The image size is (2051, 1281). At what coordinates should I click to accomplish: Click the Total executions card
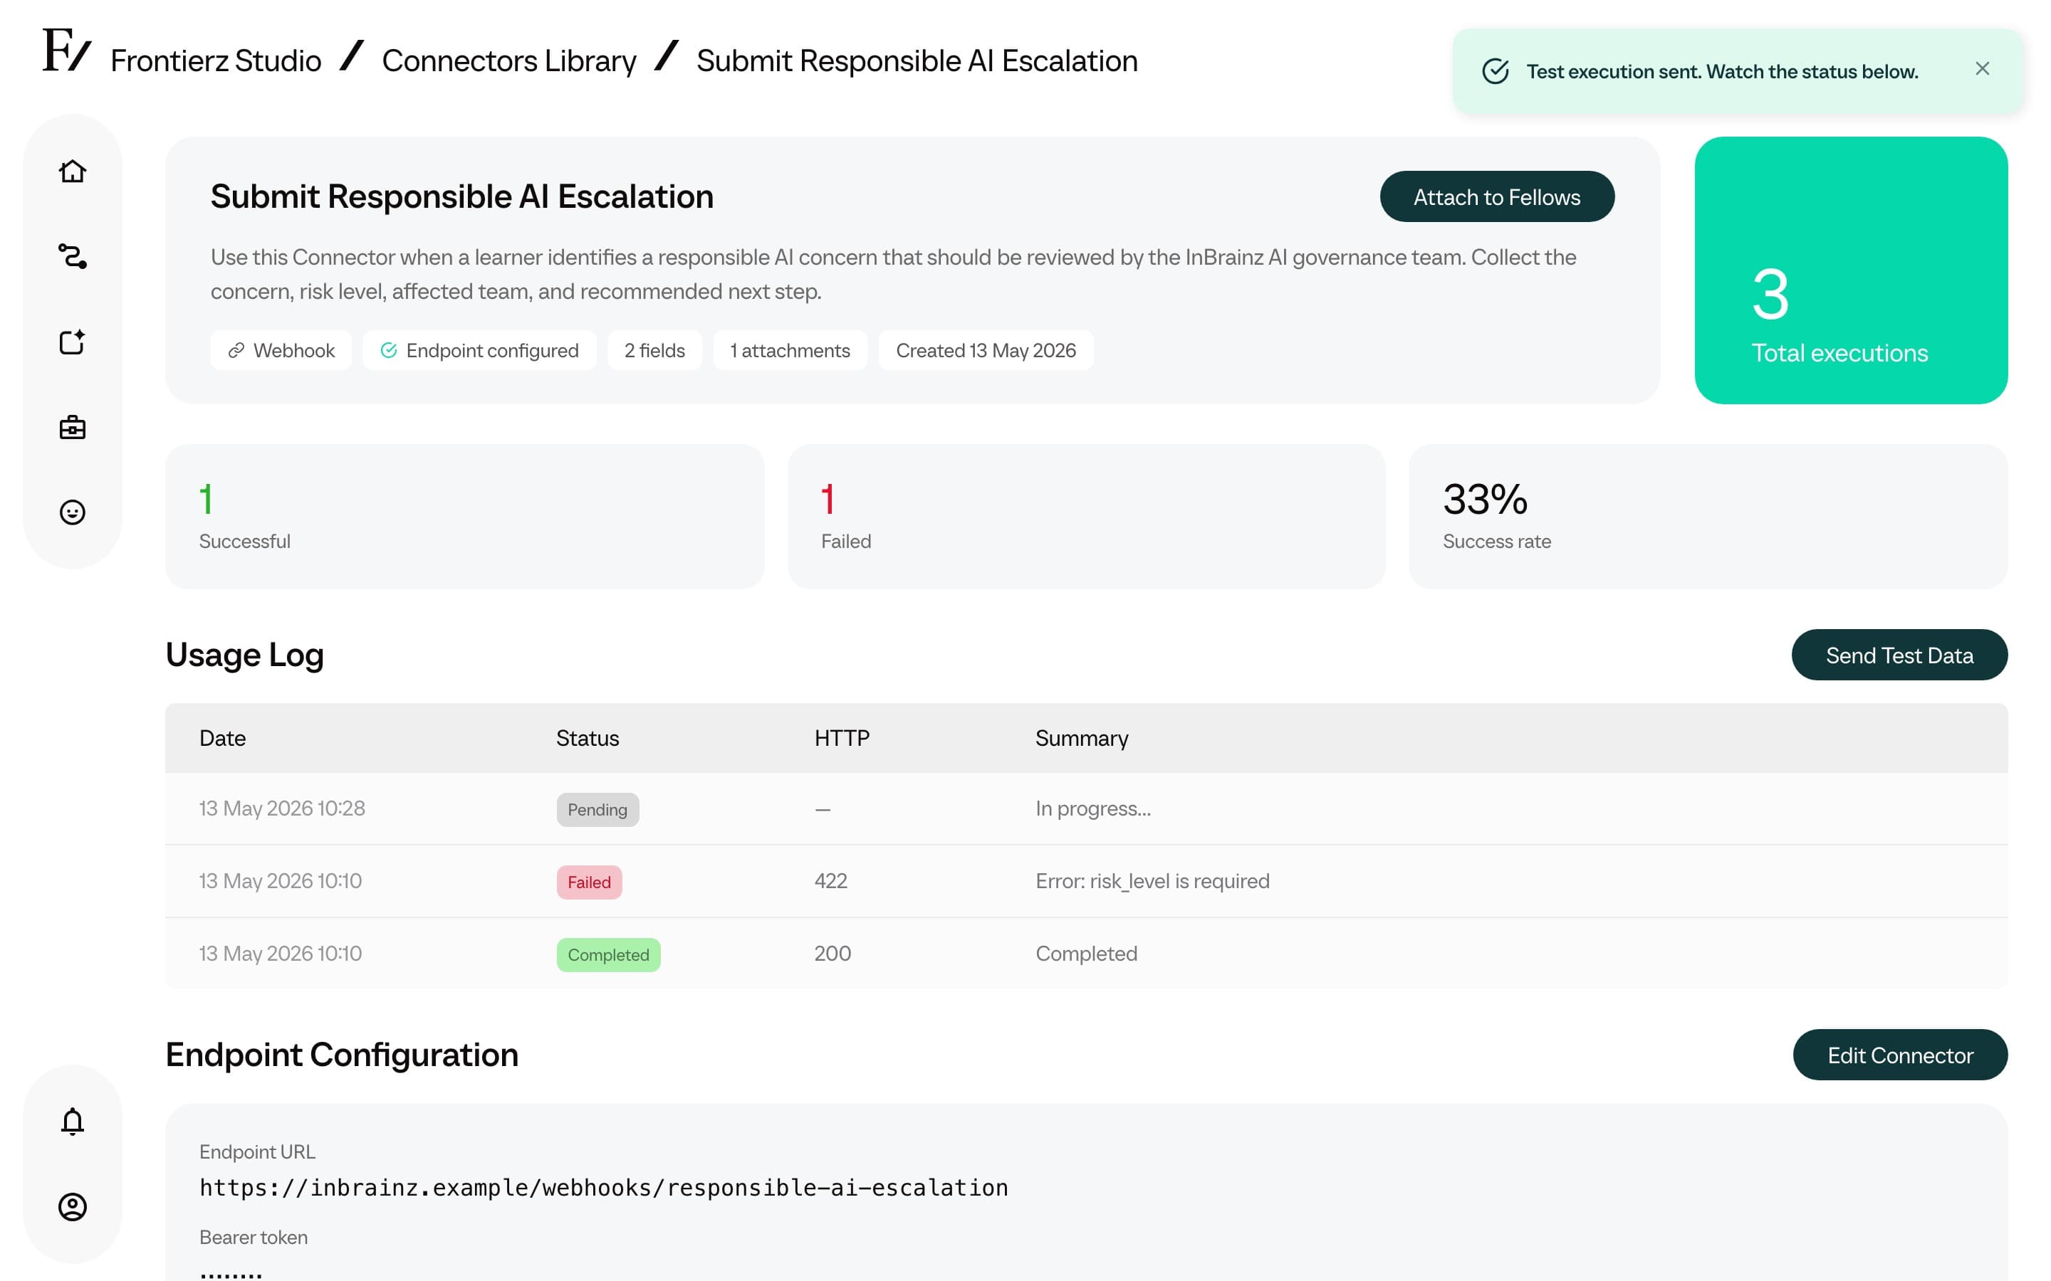pos(1851,270)
